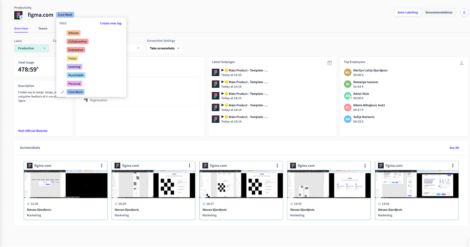Open Visit Official Website link
This screenshot has width=470, height=247.
[33, 131]
